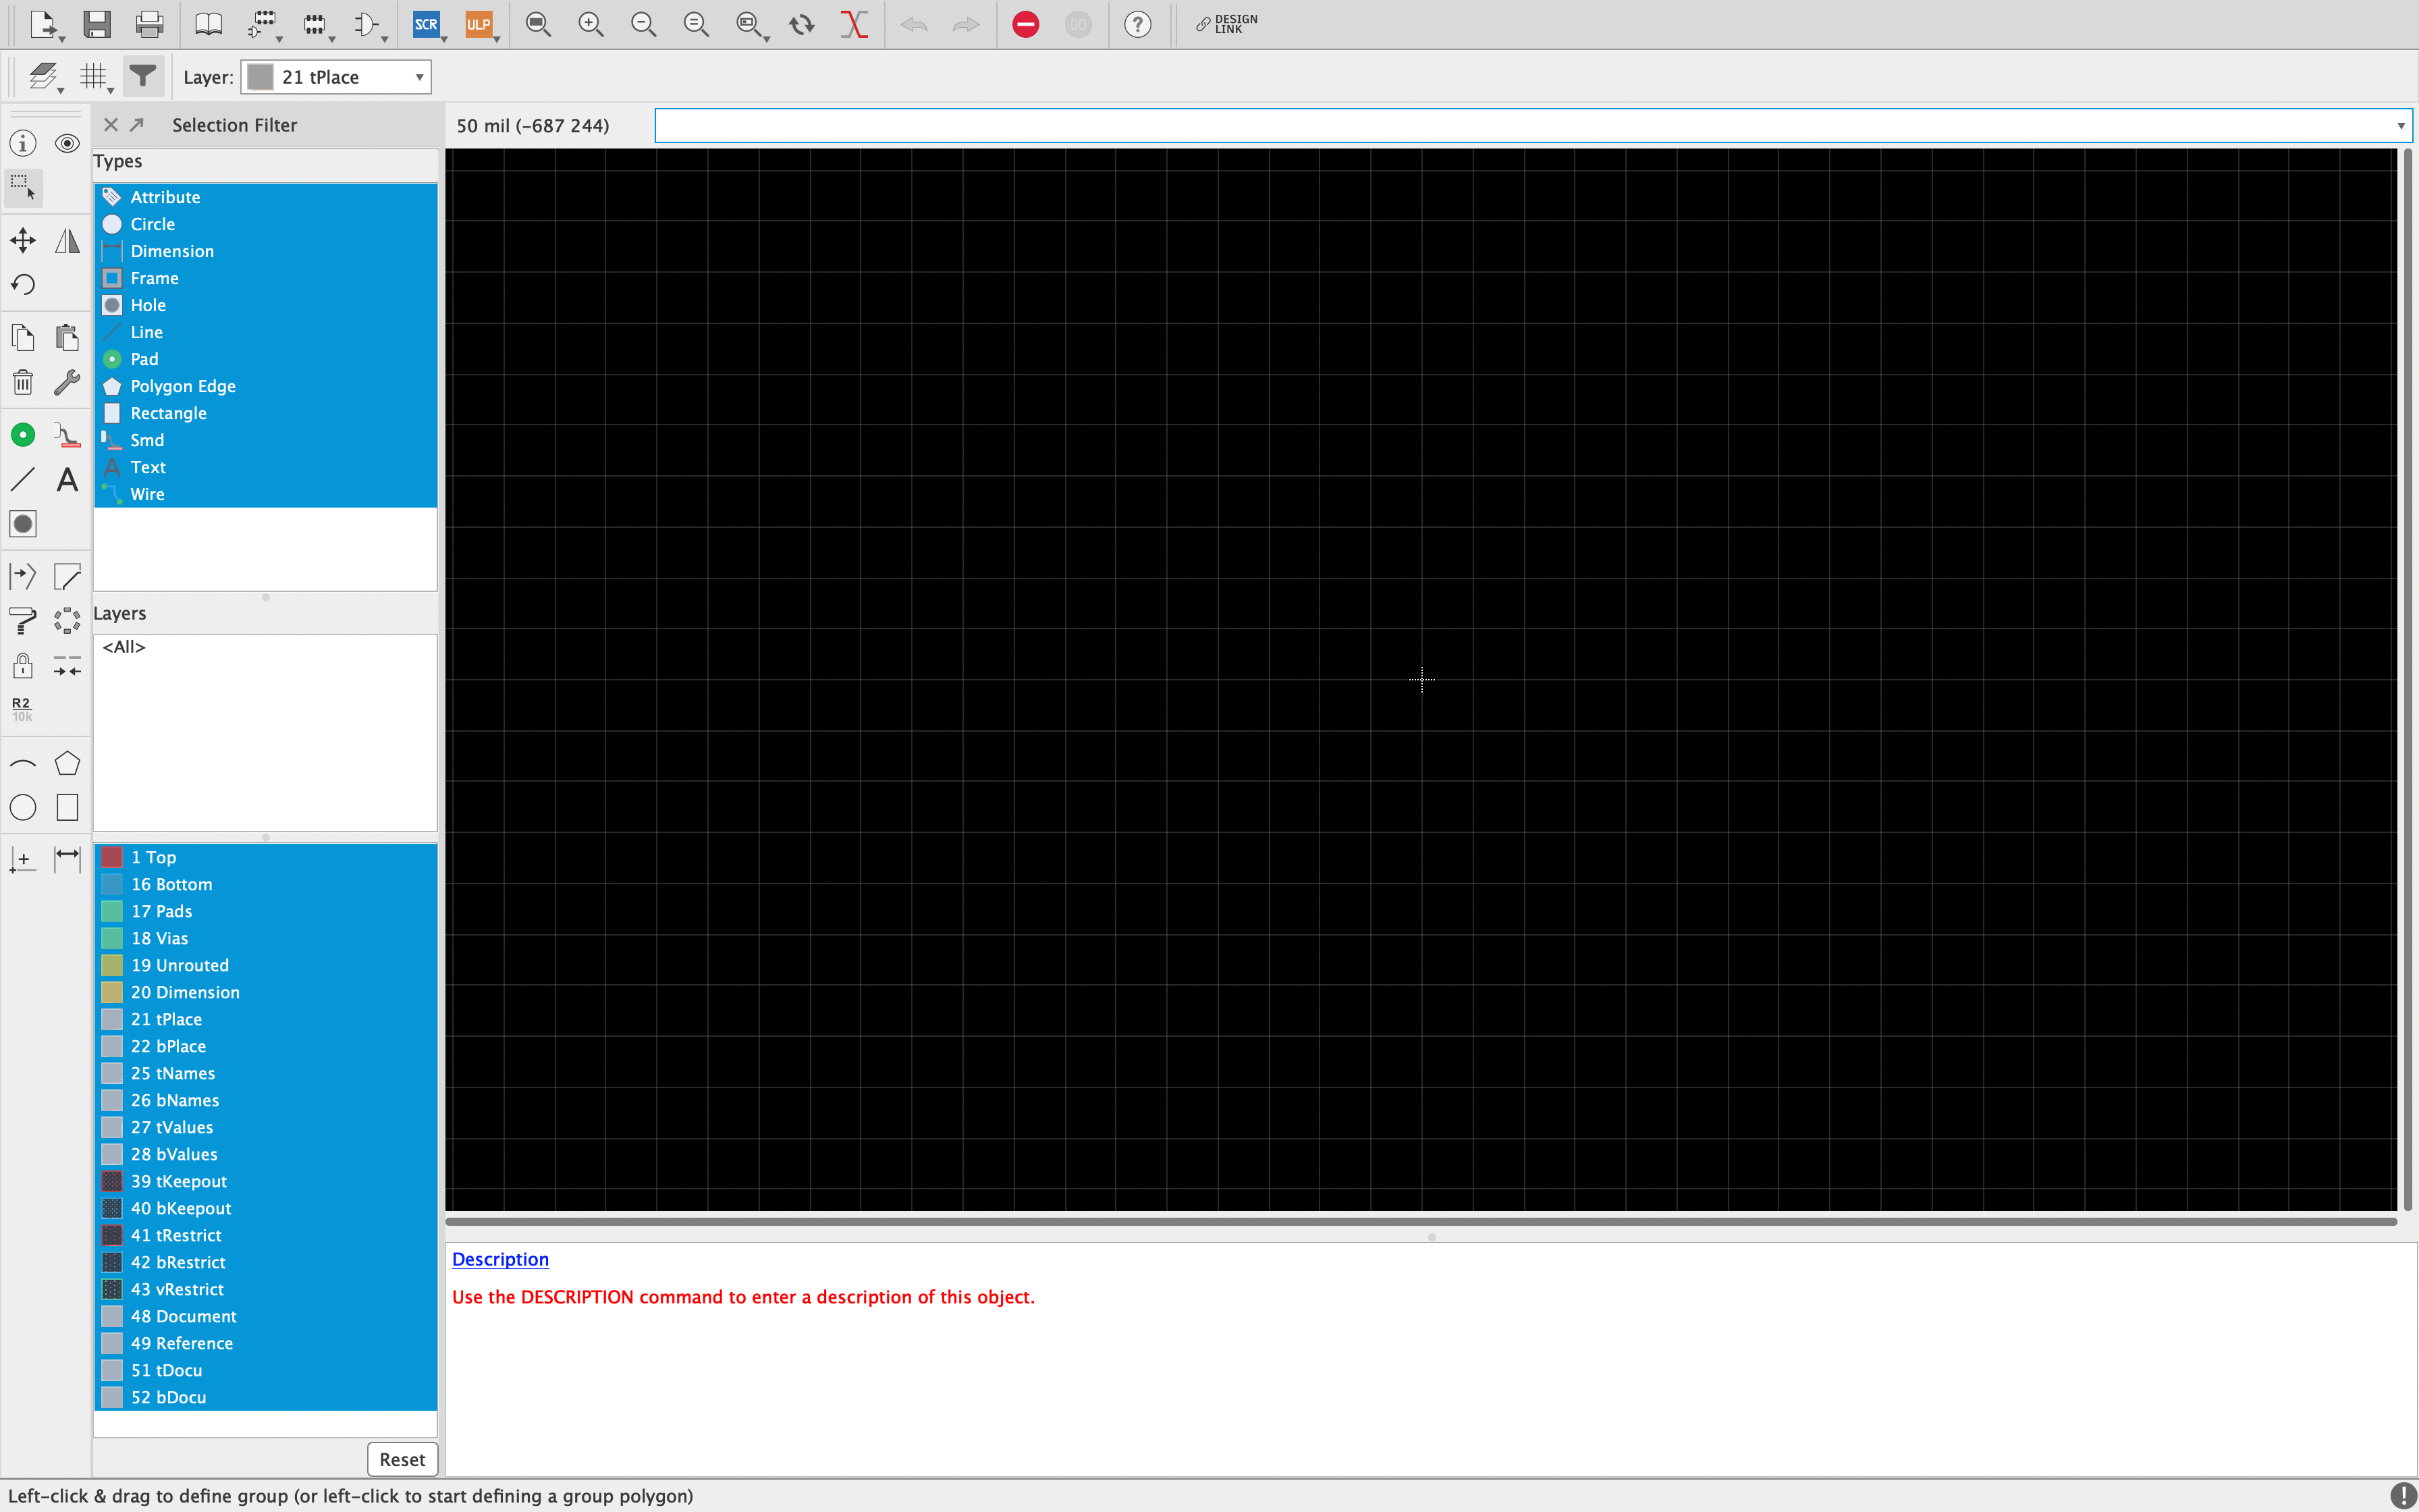
Task: Deselect the Pad type in filter
Action: [145, 359]
